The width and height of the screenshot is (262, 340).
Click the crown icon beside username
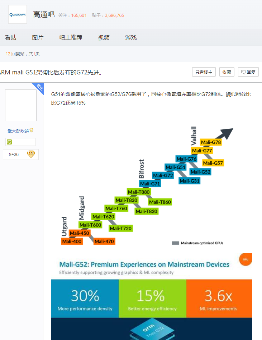(32, 130)
